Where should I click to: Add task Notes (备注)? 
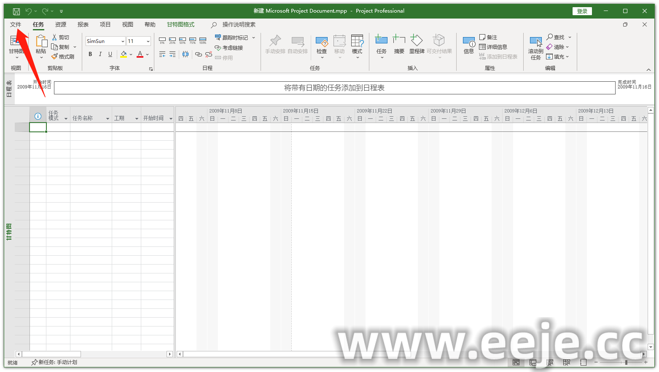pyautogui.click(x=488, y=37)
